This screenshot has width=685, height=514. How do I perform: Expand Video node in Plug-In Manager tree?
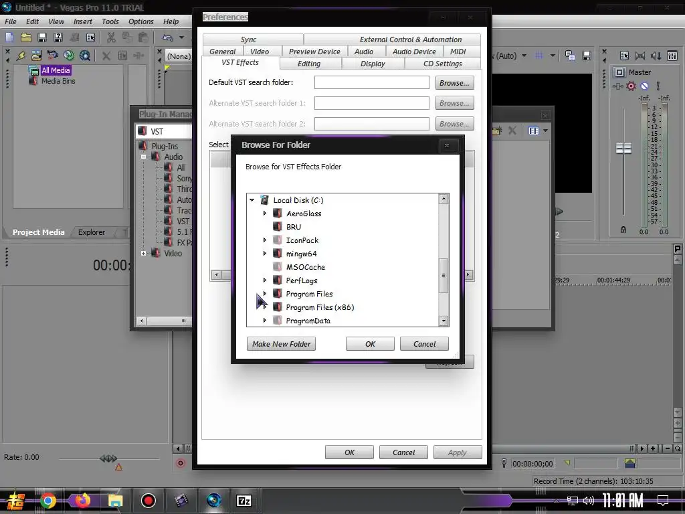[x=143, y=253]
